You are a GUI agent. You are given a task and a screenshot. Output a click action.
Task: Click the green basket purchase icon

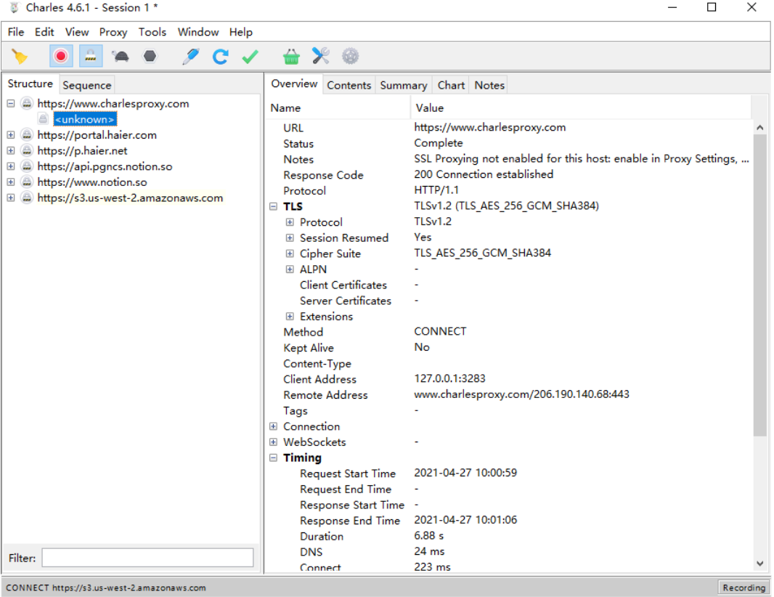(x=291, y=57)
